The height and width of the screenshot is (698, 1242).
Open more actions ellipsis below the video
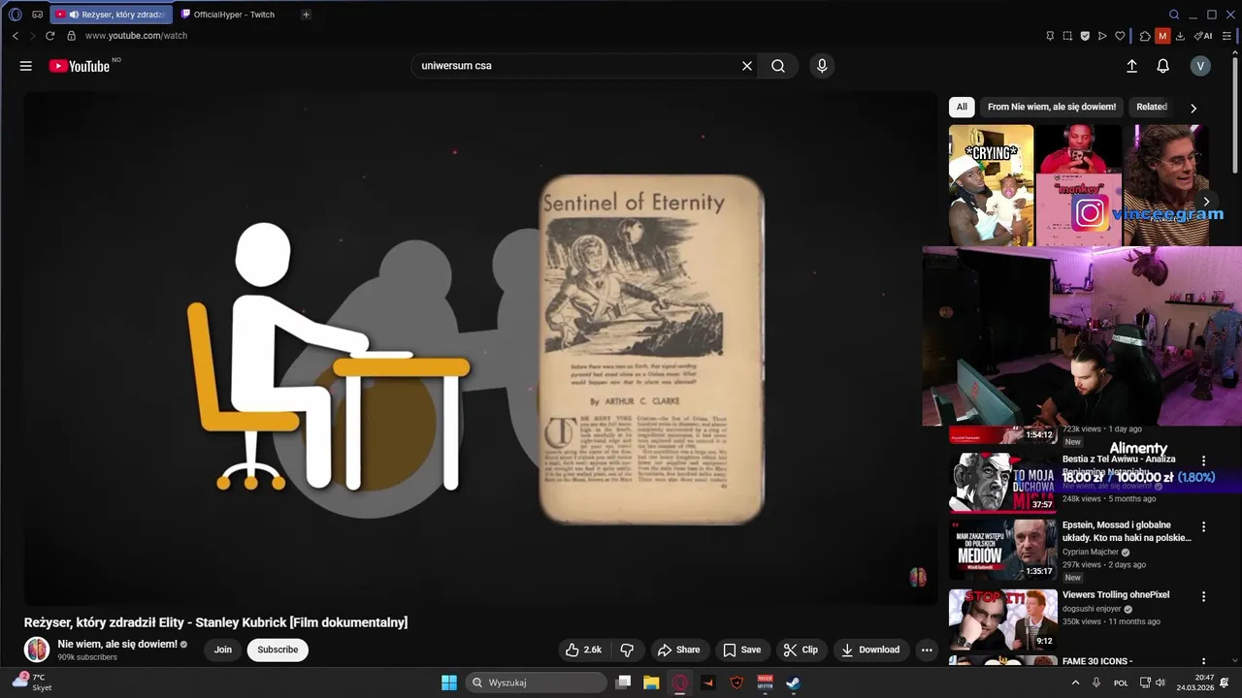coord(927,650)
